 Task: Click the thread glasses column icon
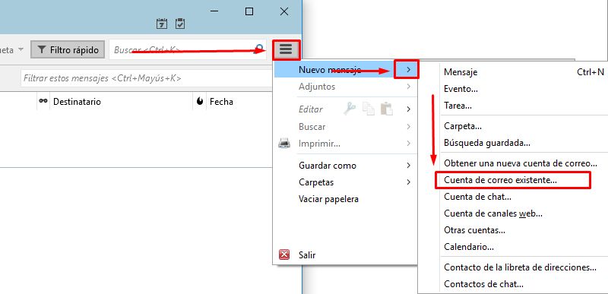coord(43,102)
